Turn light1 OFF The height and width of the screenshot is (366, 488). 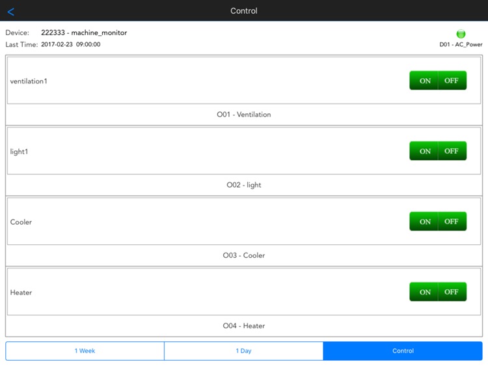point(452,151)
